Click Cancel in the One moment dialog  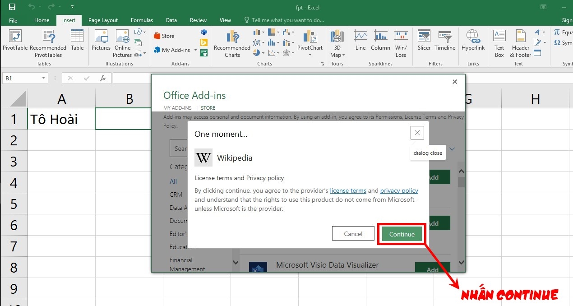(x=353, y=234)
